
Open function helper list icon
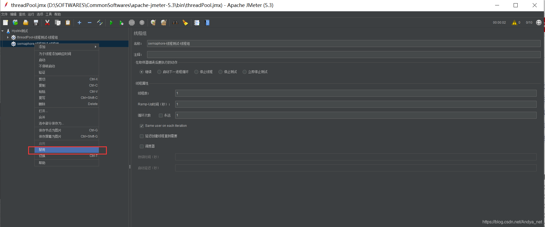(x=197, y=23)
